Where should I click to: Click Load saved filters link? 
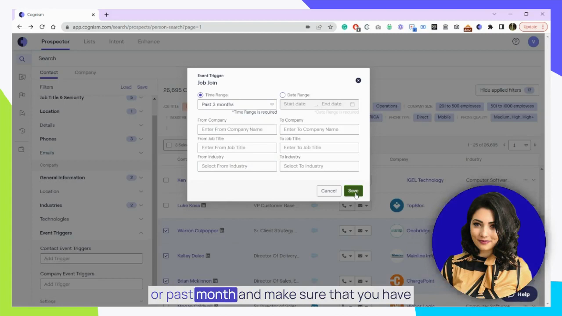pos(126,87)
